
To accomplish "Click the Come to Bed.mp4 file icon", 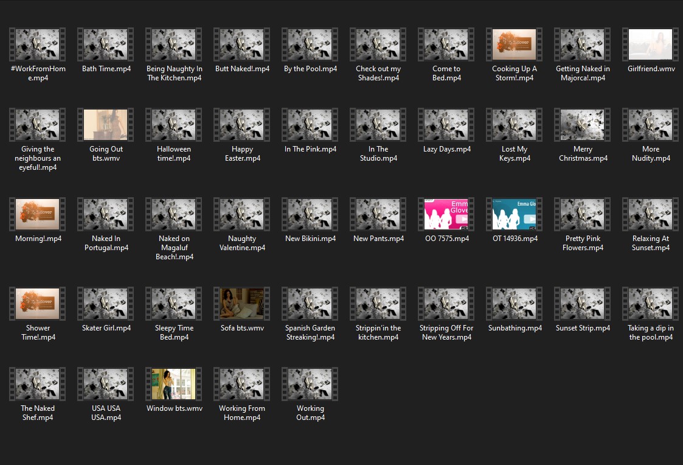I will [x=446, y=44].
